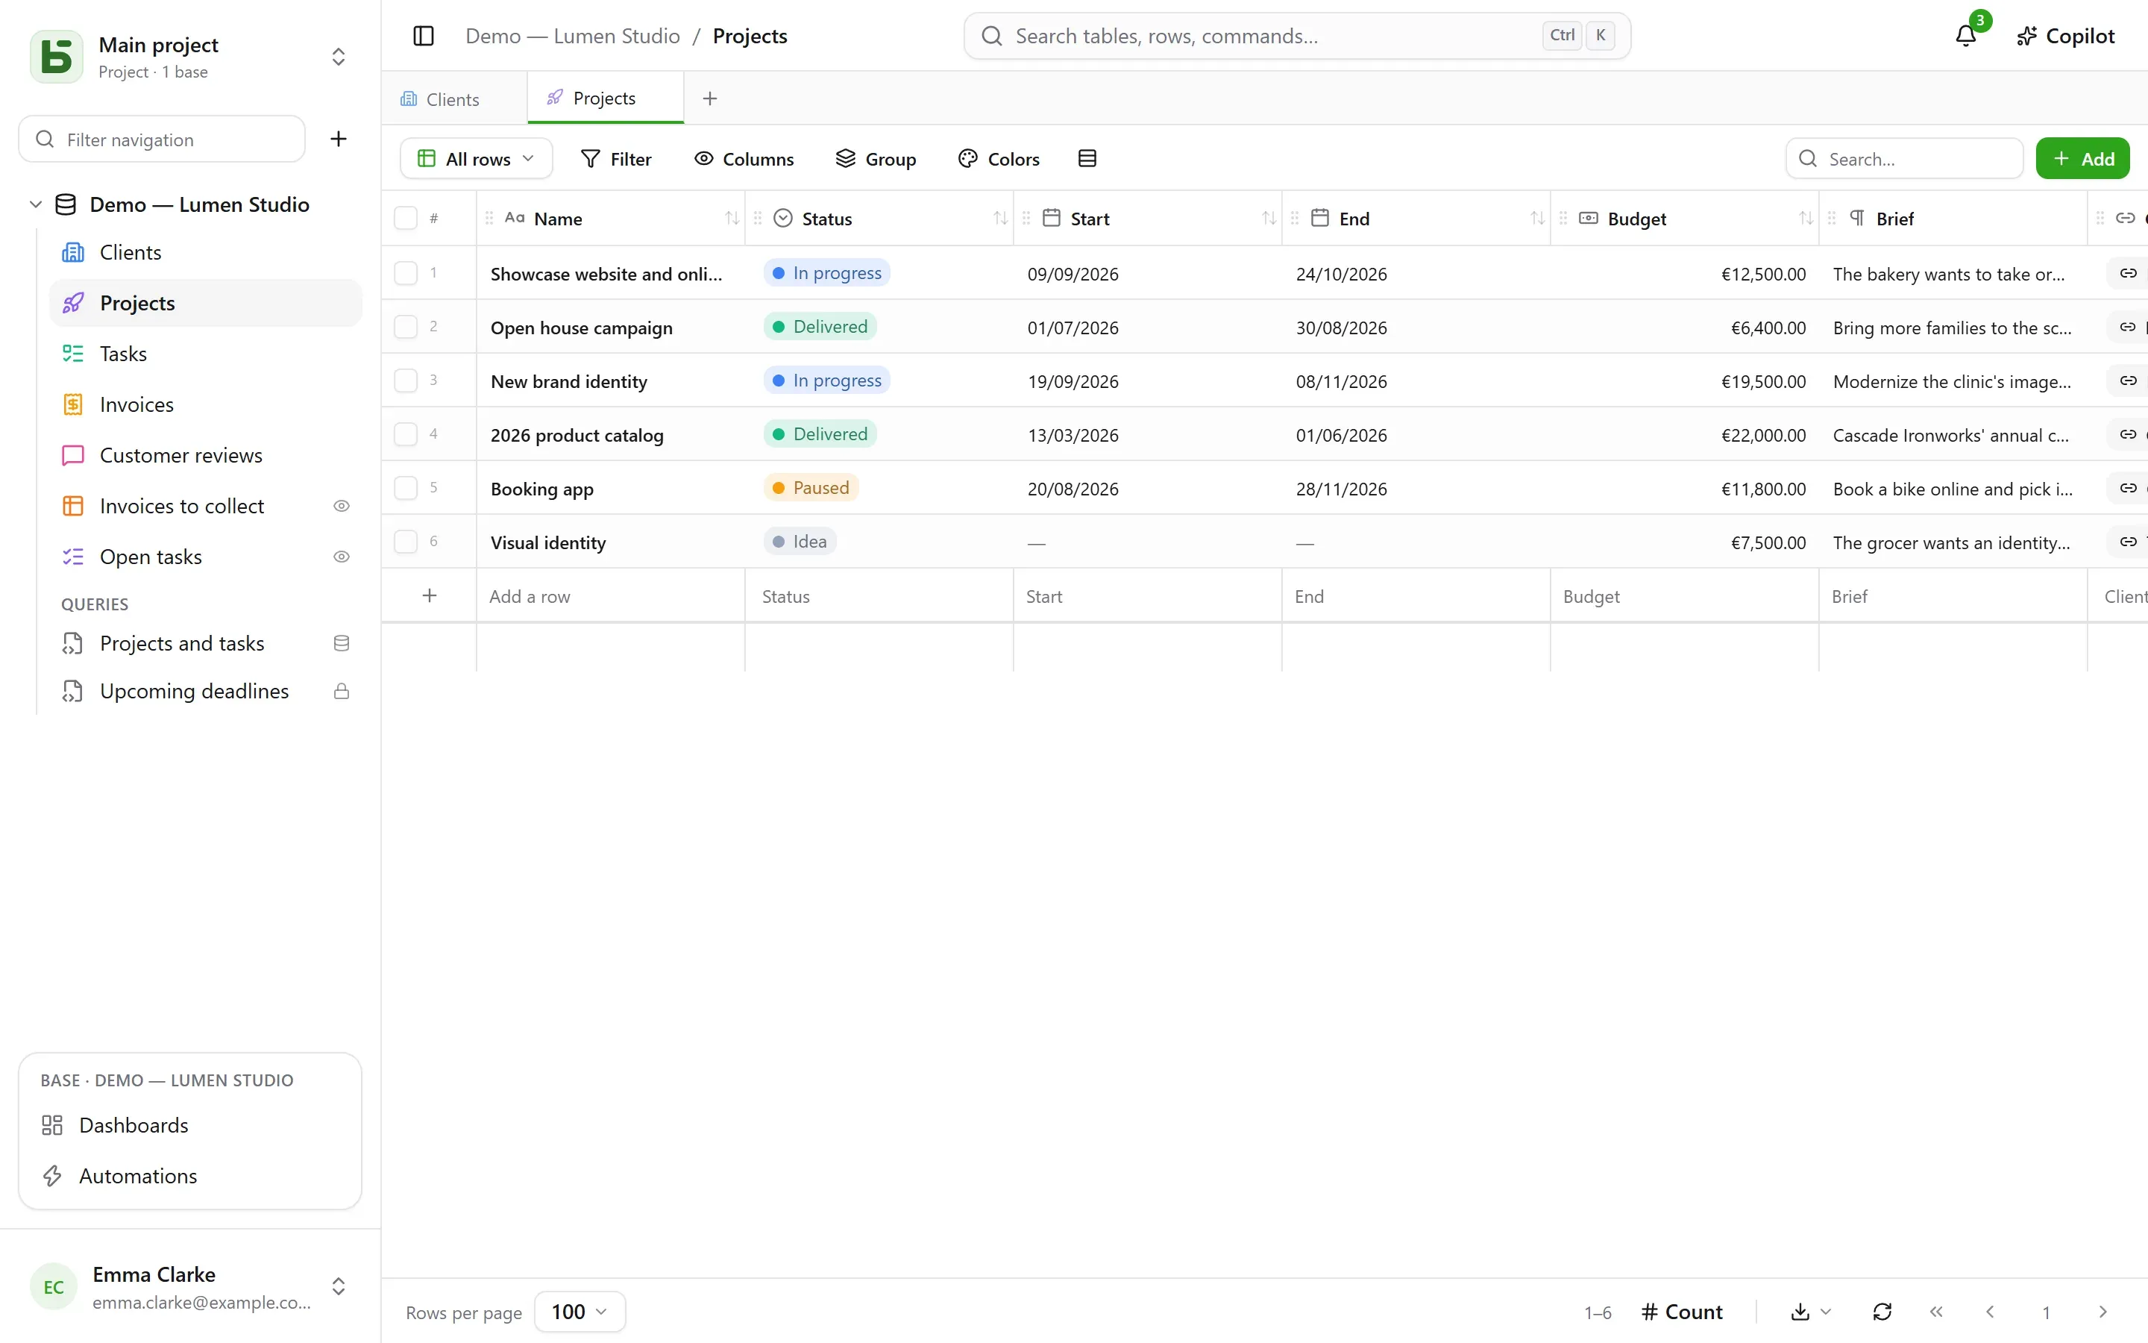Select the Projects tab
Screen dimensions: 2148x1343
coord(606,98)
